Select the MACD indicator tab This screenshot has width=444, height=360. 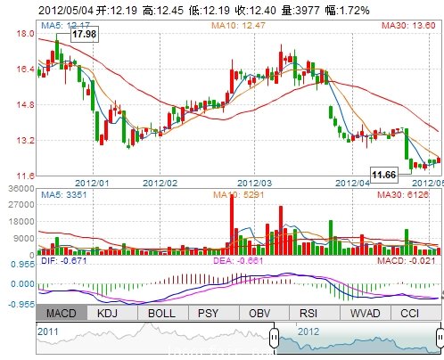pos(62,313)
